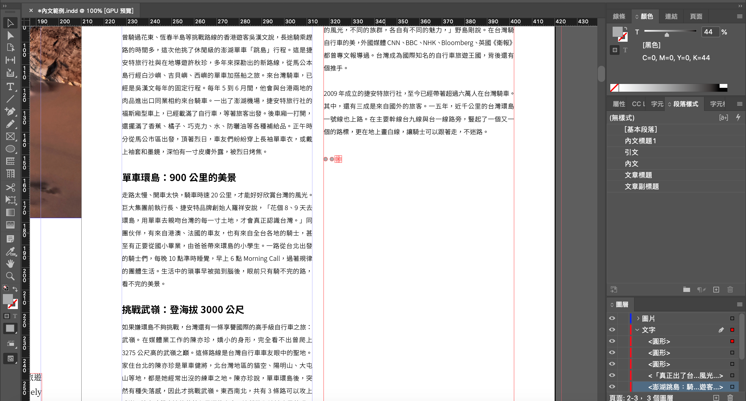Collapse the 文字 layer
The height and width of the screenshot is (401, 746).
coord(637,330)
